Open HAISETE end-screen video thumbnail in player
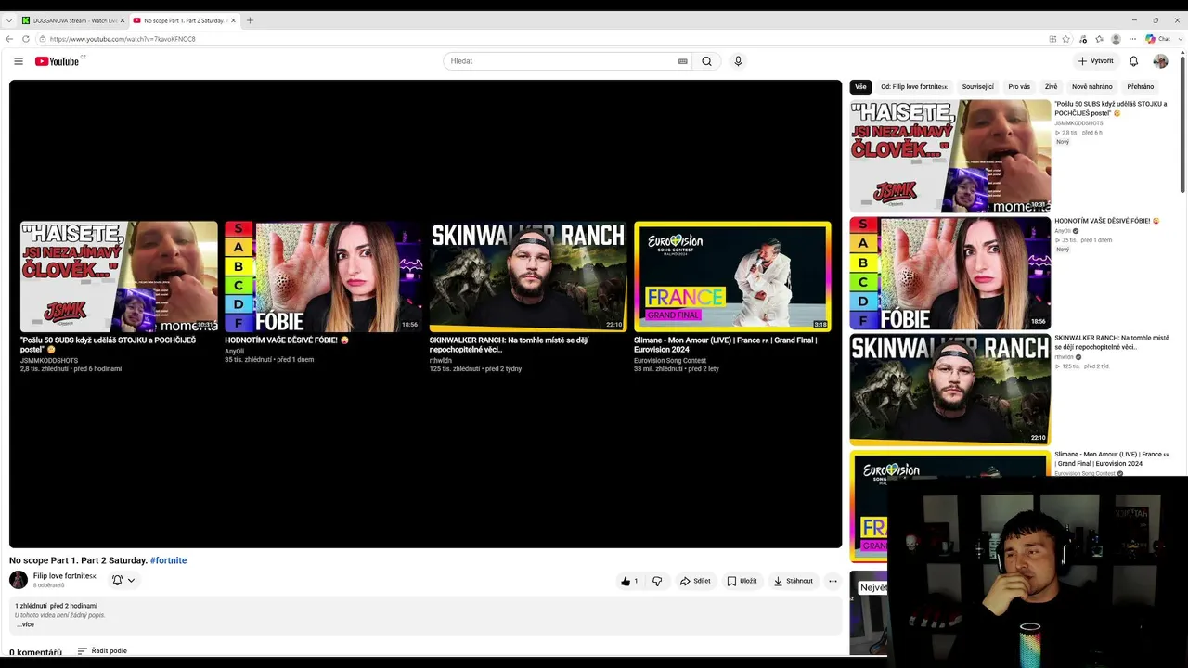This screenshot has width=1188, height=668. tap(119, 276)
